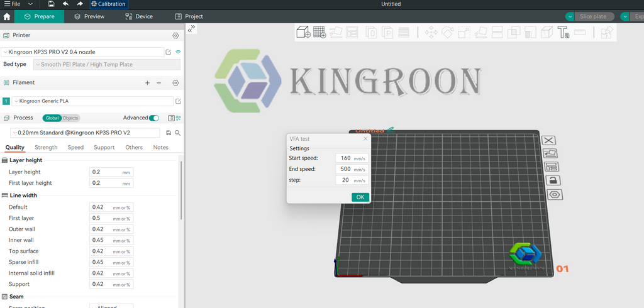Click the Variable layer height icon
644x308 pixels.
pos(404,33)
